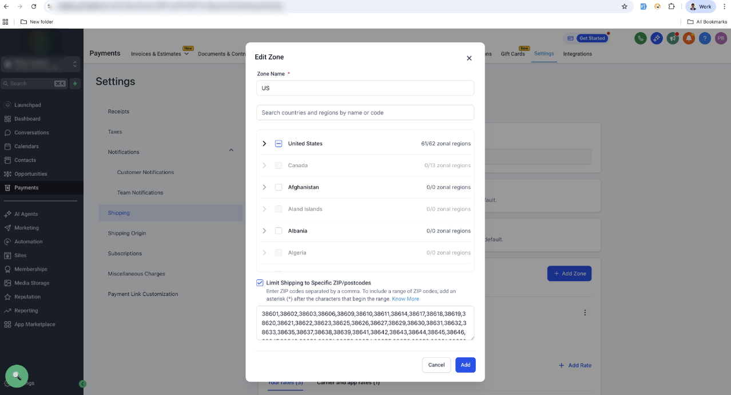Image resolution: width=731 pixels, height=395 pixels.
Task: Open the PB user profile avatar
Action: coord(721,38)
